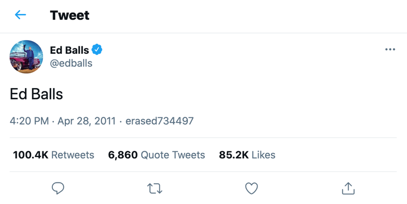Click the word "Likes" in stats row
This screenshot has width=407, height=204.
click(x=263, y=155)
